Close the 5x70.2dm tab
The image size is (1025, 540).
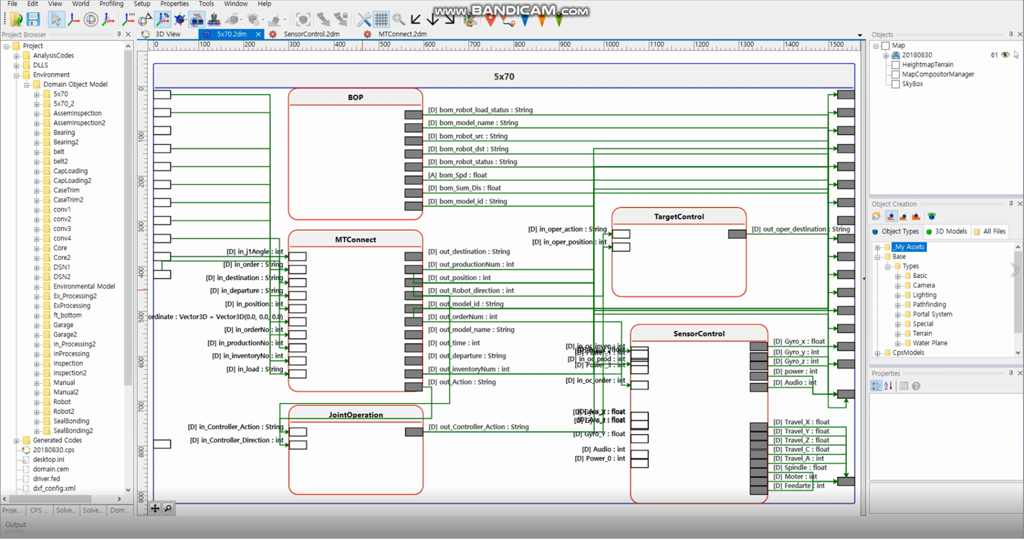[258, 35]
